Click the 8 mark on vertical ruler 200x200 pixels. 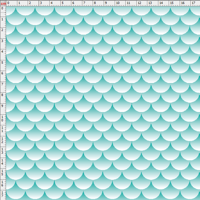(x=2, y=95)
